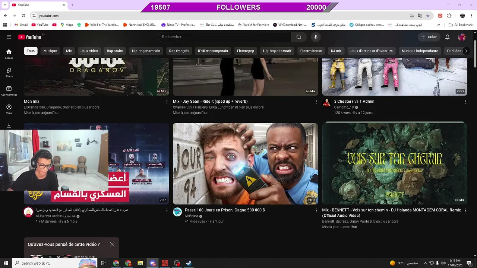
Task: Go to Accueil in the sidebar
Action: click(x=9, y=54)
